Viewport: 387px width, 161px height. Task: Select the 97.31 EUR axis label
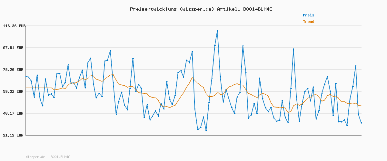14,48
